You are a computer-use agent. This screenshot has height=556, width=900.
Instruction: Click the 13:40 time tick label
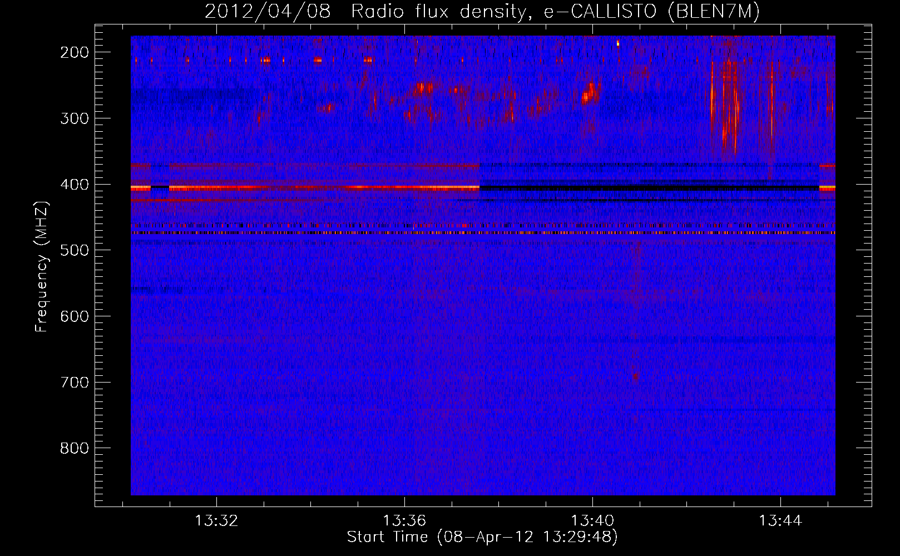click(593, 520)
